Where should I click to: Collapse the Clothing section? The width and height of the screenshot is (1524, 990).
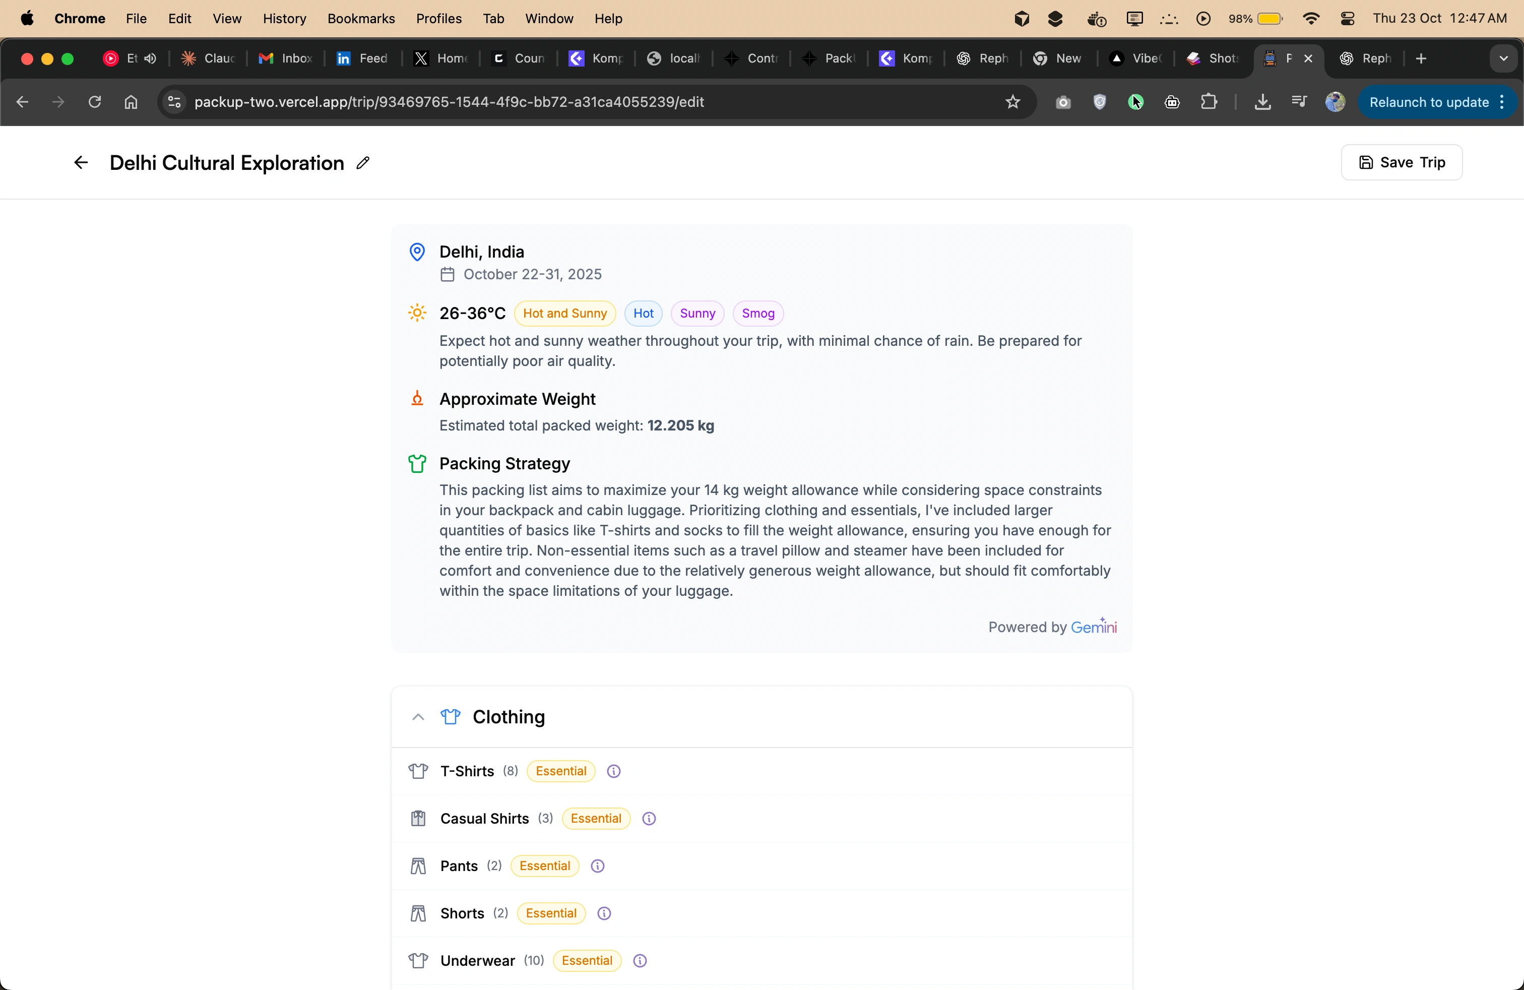point(418,717)
